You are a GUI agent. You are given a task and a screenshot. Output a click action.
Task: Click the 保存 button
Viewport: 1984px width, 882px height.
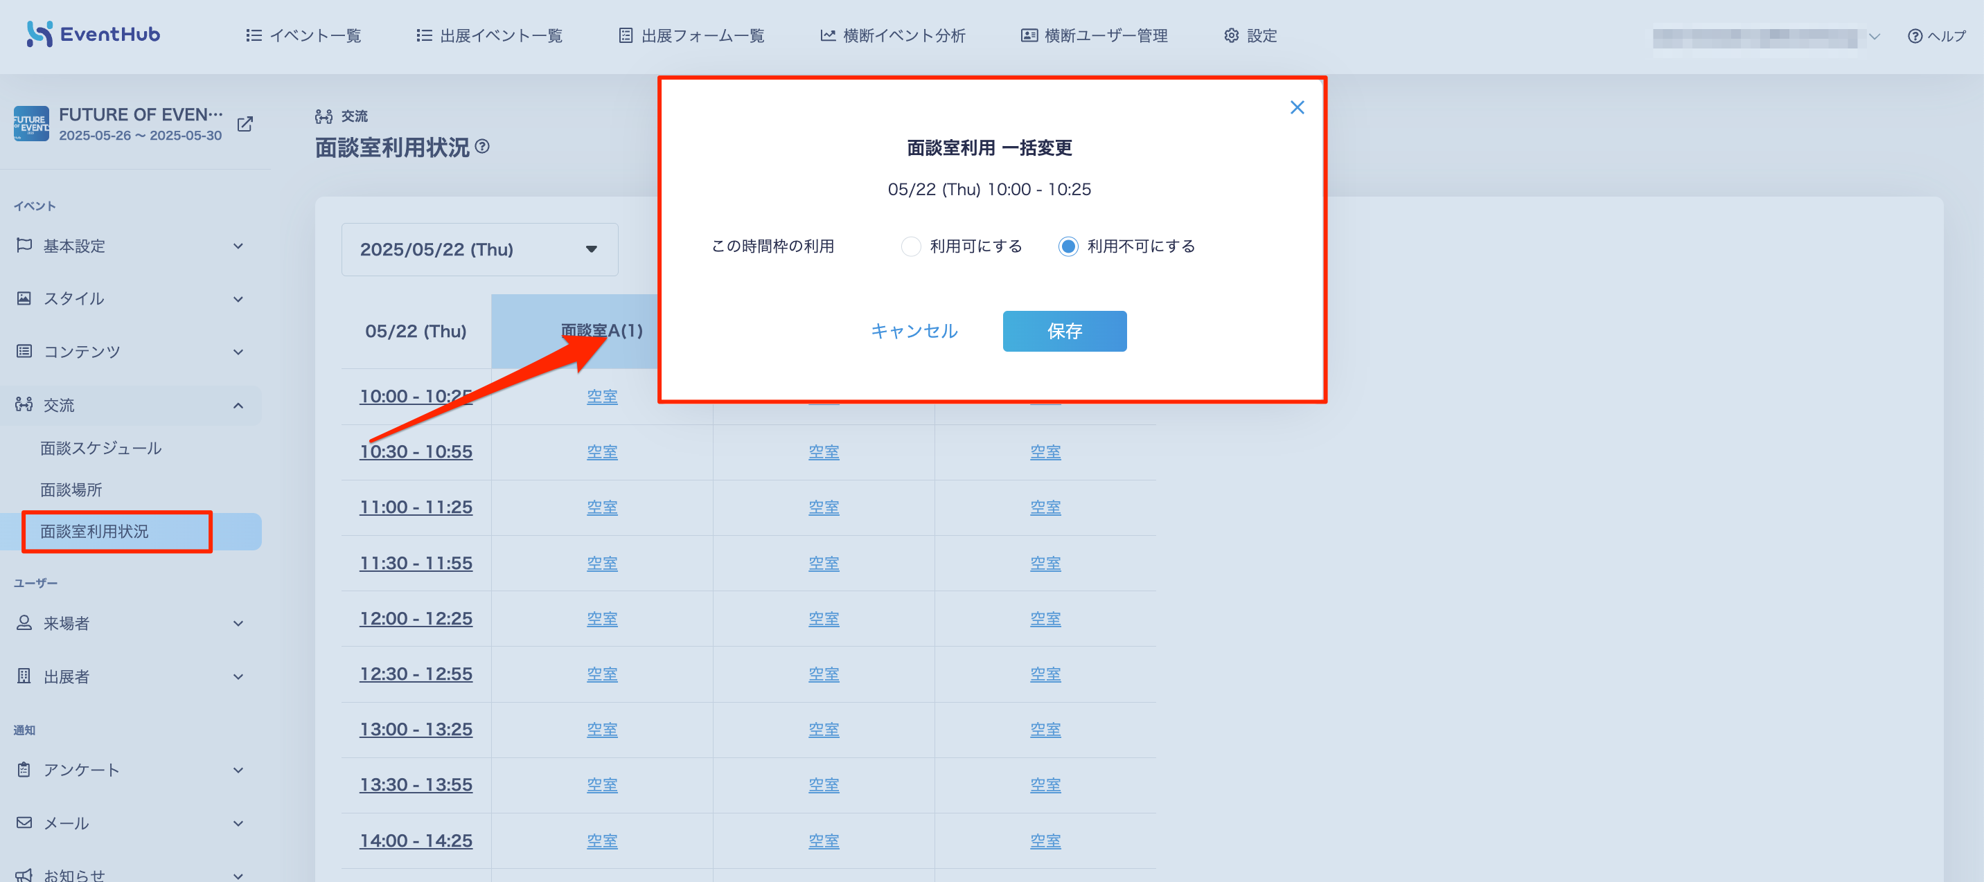[x=1065, y=331]
